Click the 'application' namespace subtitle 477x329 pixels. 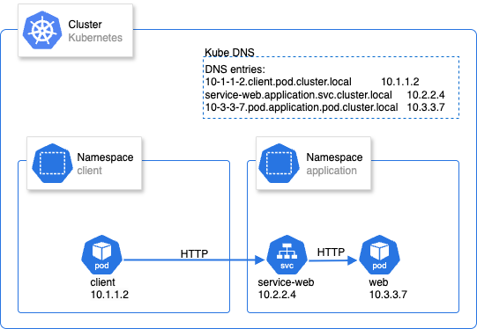pyautogui.click(x=332, y=171)
